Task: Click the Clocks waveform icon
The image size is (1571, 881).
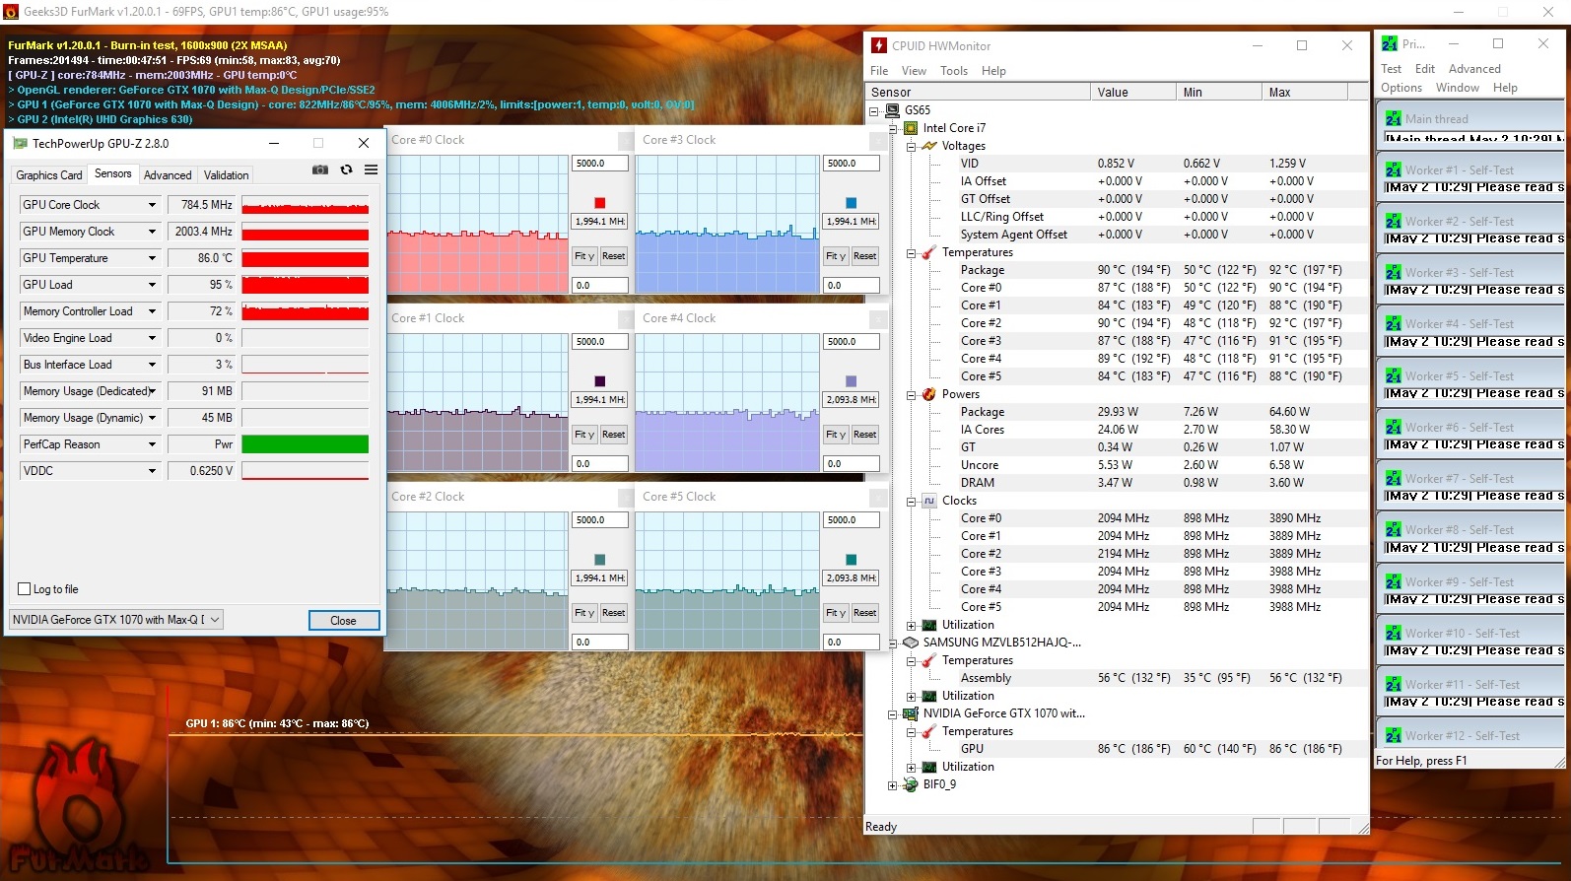Action: click(x=929, y=501)
